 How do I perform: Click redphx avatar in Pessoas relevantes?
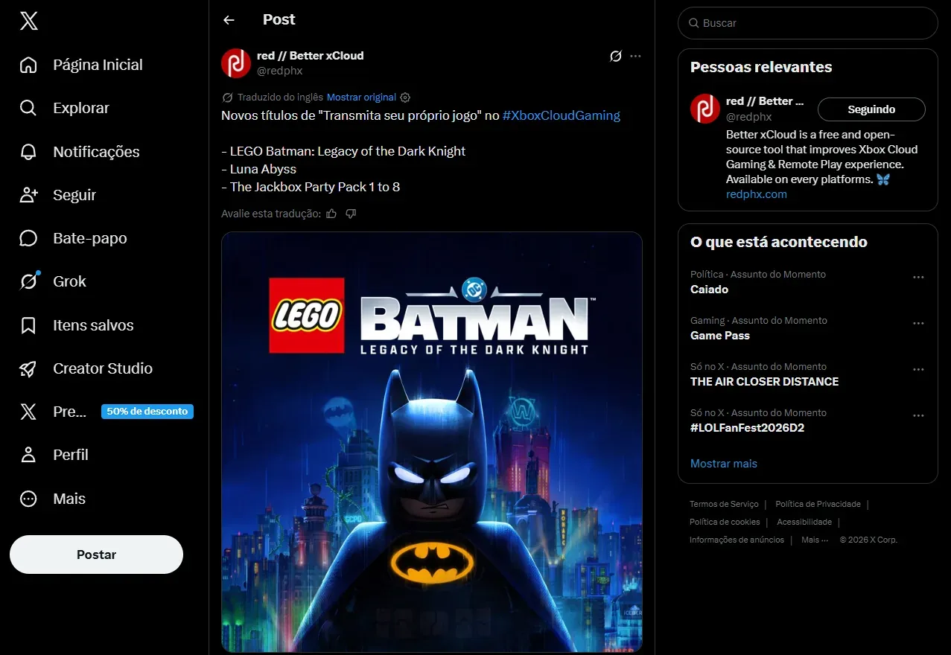[704, 109]
